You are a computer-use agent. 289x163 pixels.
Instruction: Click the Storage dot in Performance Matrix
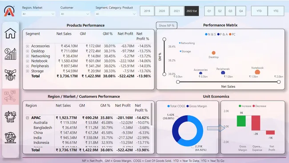coord(181,51)
